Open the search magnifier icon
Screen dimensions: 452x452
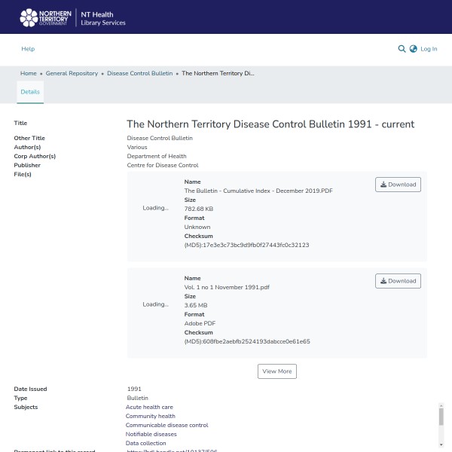(402, 49)
